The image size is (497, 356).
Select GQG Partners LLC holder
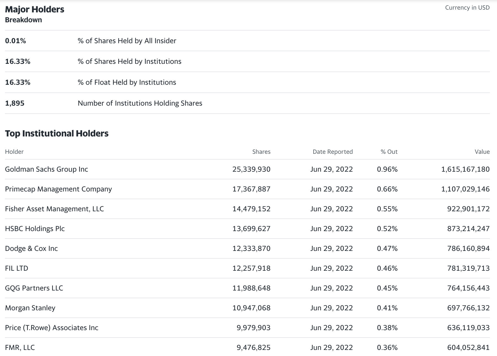click(x=34, y=288)
